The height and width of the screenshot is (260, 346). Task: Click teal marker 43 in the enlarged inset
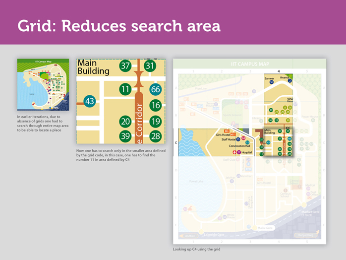point(90,101)
